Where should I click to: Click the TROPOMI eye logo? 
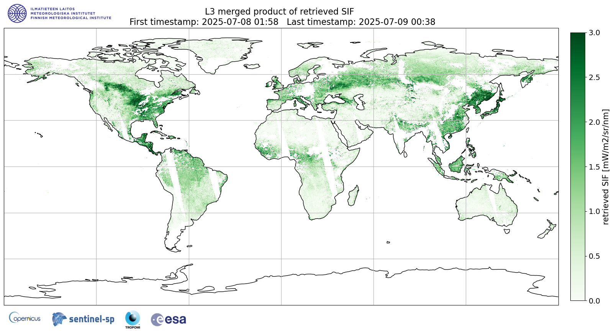tap(133, 319)
